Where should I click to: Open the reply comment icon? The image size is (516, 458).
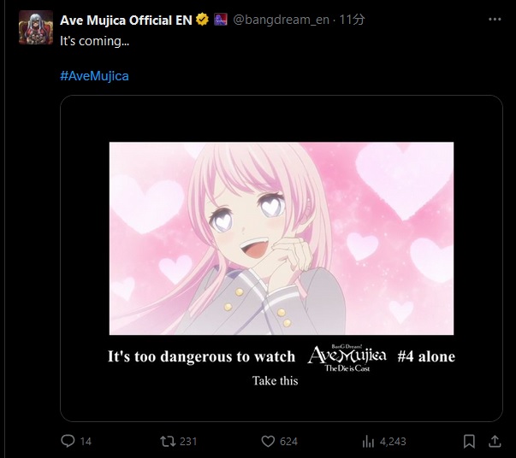68,441
